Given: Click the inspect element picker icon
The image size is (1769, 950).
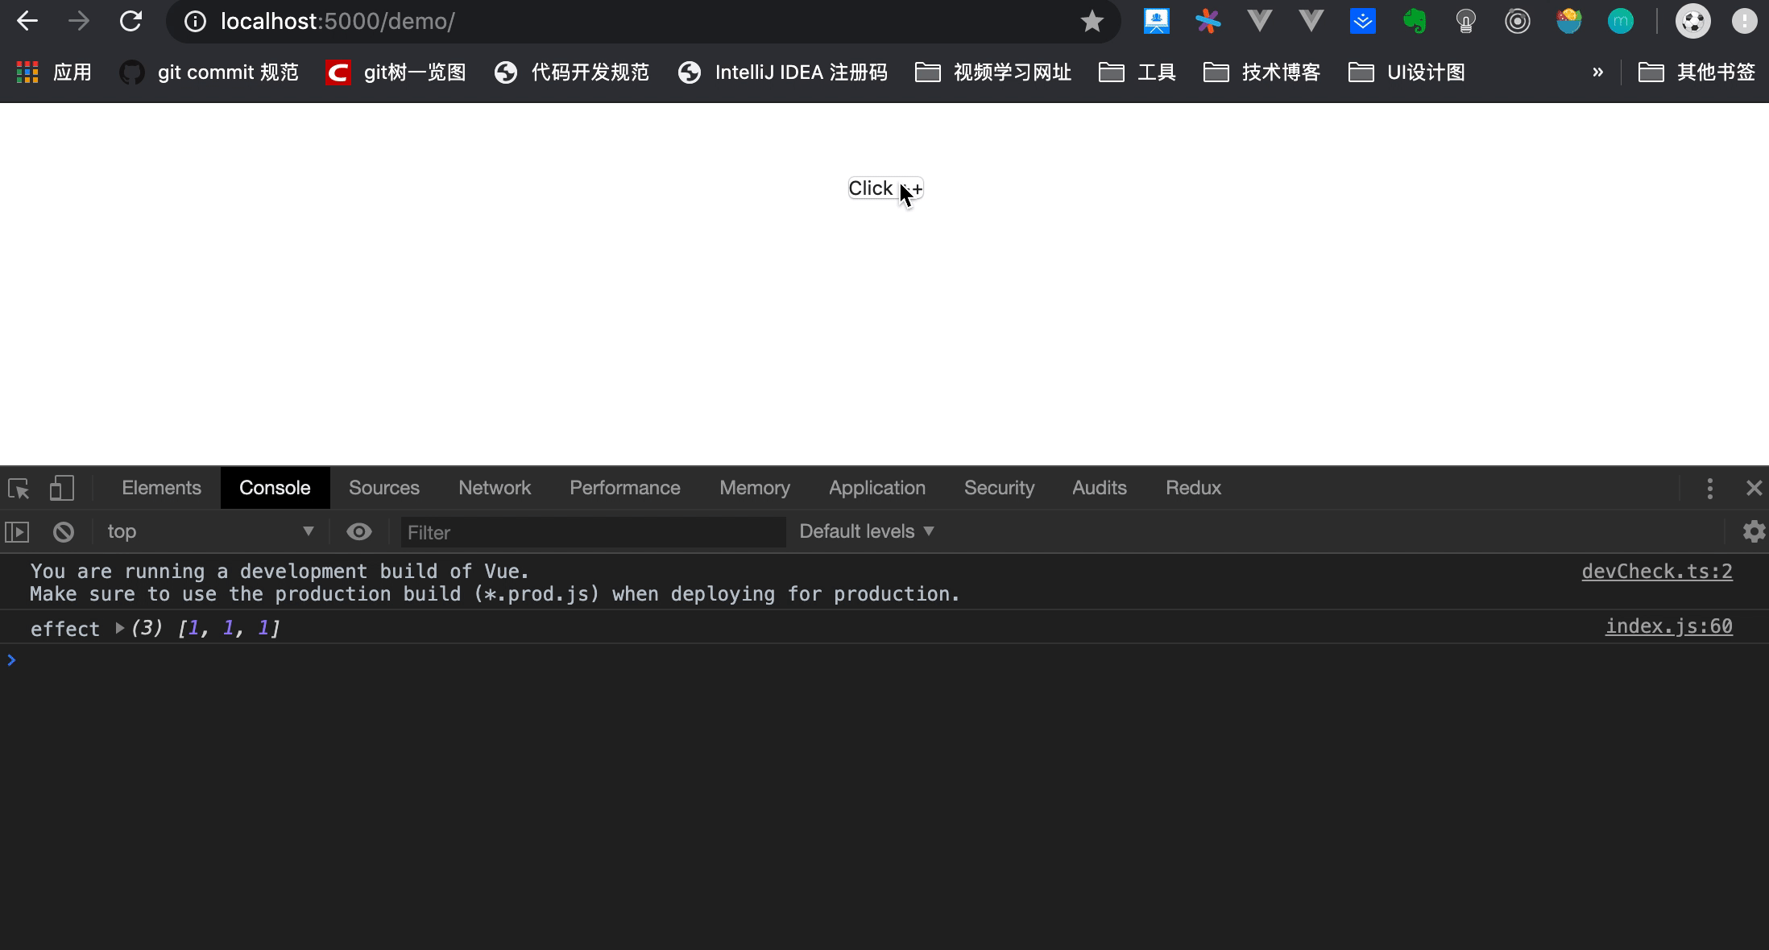Looking at the screenshot, I should (x=19, y=488).
